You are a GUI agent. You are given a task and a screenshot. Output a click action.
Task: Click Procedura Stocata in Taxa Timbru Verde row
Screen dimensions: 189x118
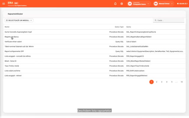(x=116, y=66)
